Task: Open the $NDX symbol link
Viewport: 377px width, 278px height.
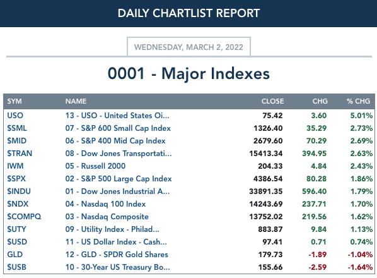Action: coord(18,204)
